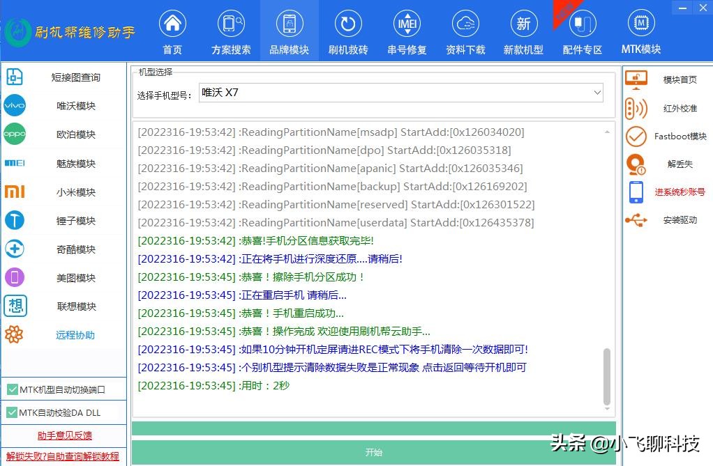The width and height of the screenshot is (713, 466).
Task: Click the 开始 start button
Action: tap(374, 451)
